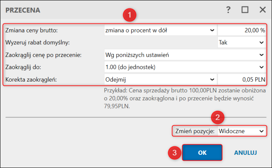
Task: Open the 'Wg poniższych ustawień' rounding dropdown
Action: pyautogui.click(x=184, y=54)
